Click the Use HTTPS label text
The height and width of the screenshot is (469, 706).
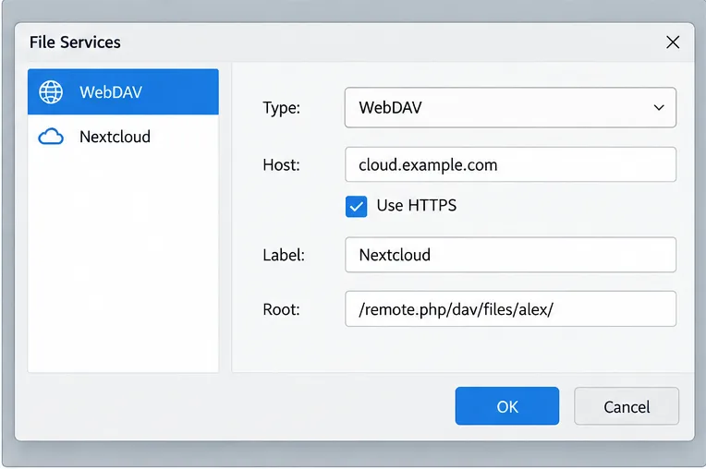[x=417, y=206]
